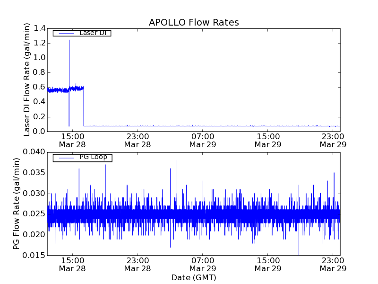Viewport: 378px width, 284px height.
Task: Click the 0.6 tick on Laser DI axis
Action: coord(40,88)
